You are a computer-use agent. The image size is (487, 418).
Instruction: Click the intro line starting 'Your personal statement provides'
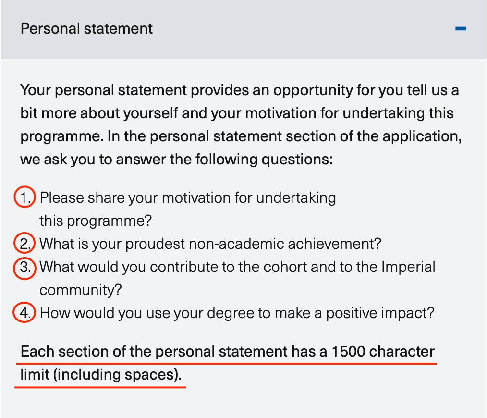pyautogui.click(x=240, y=90)
